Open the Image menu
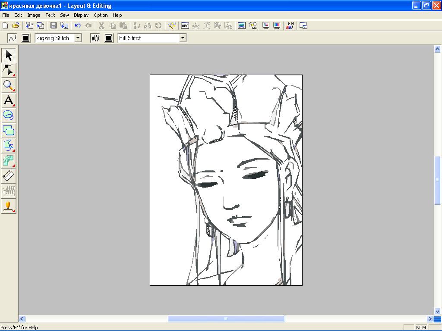The width and height of the screenshot is (442, 331). [x=34, y=15]
